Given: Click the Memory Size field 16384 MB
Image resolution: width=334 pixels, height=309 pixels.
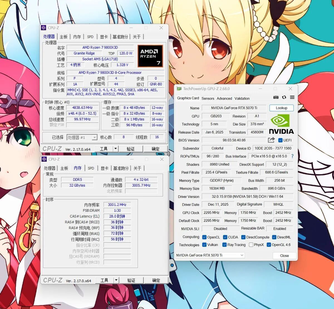Looking at the screenshot, I should tap(217, 188).
